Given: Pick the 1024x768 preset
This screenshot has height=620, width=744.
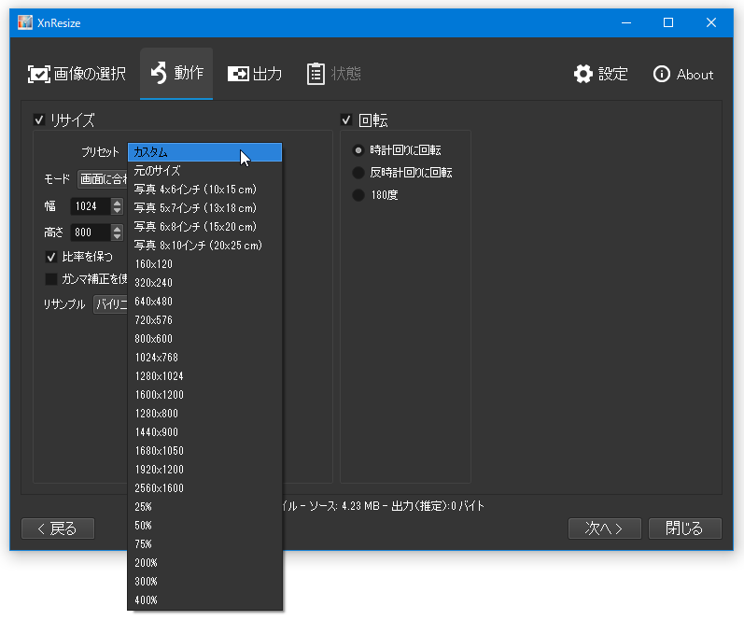Looking at the screenshot, I should coord(204,357).
